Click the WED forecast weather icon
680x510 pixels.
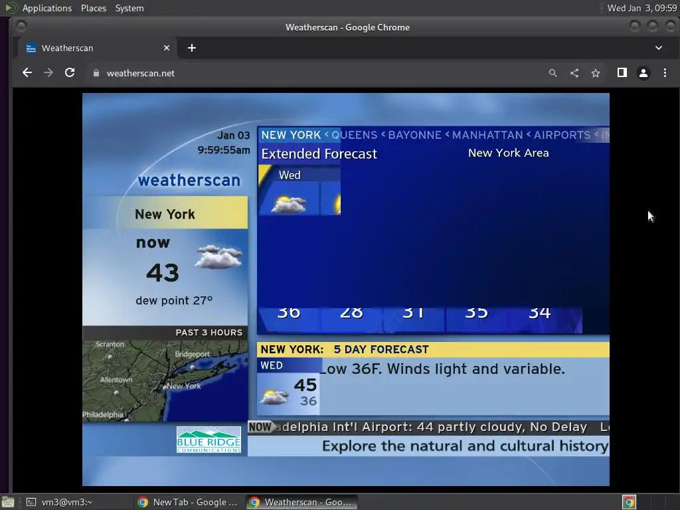[274, 396]
